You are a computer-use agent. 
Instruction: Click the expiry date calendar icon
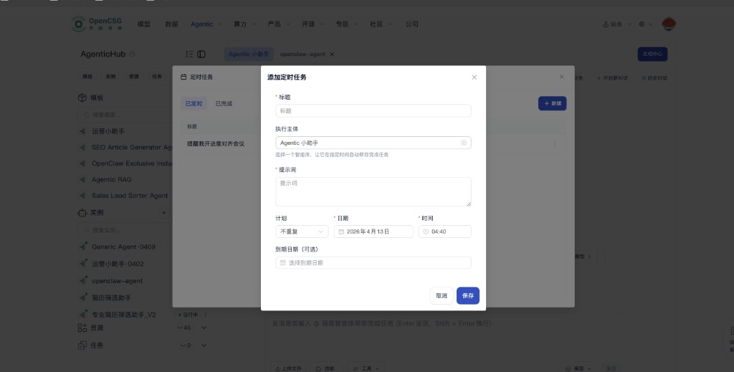282,263
